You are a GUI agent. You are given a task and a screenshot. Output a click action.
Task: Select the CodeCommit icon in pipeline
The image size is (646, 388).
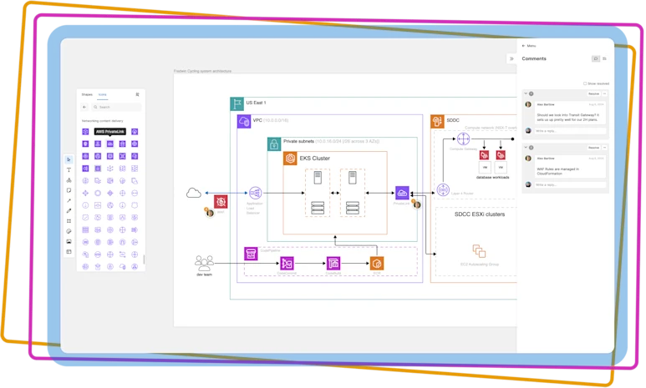point(287,264)
